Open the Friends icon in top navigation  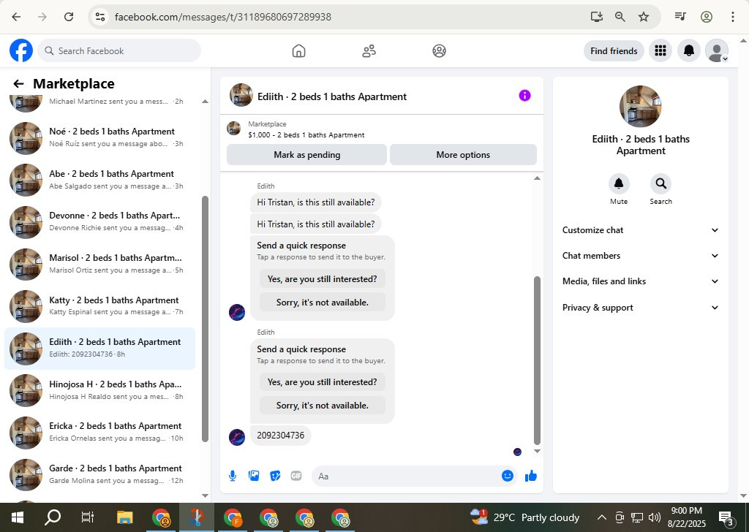click(x=369, y=50)
